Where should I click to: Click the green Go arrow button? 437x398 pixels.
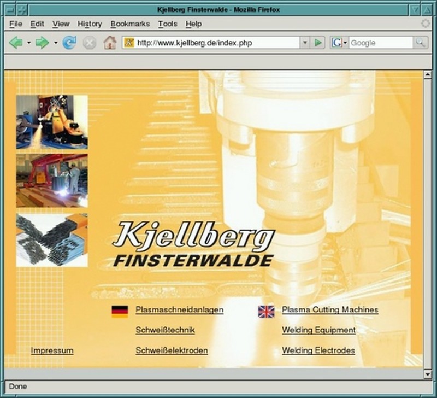318,43
